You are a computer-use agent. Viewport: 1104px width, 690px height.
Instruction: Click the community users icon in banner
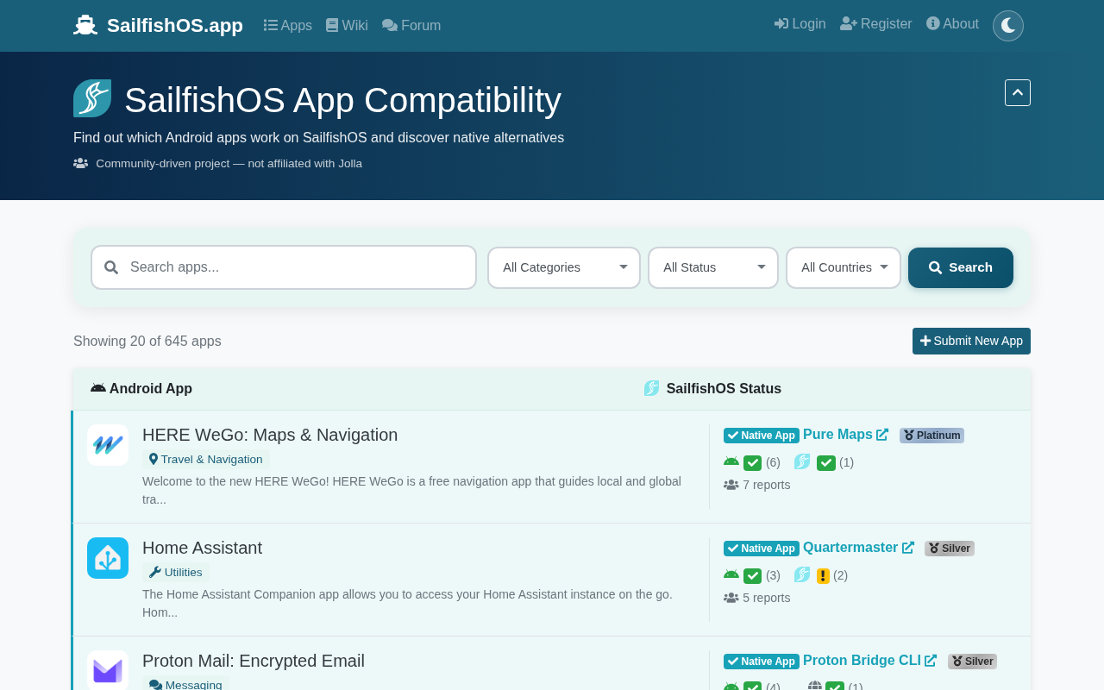[x=81, y=163]
